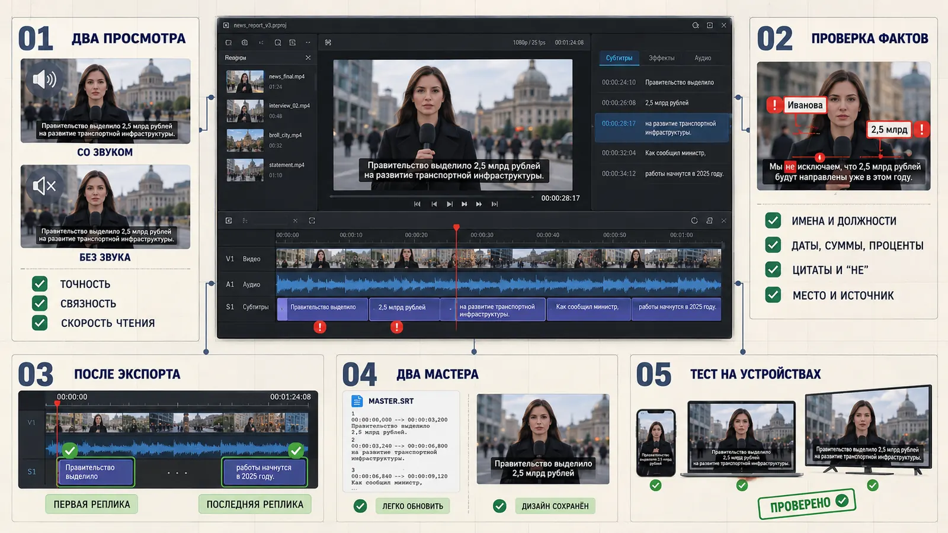Close the media bin panel with its X
This screenshot has width=948, height=533.
[x=308, y=57]
